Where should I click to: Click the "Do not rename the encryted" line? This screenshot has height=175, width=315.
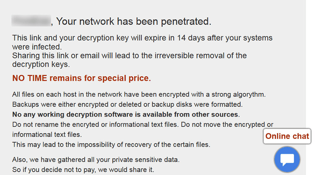(142, 124)
